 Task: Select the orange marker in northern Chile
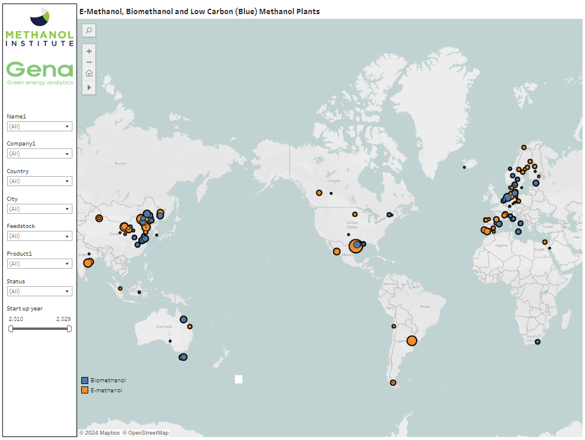(x=394, y=326)
